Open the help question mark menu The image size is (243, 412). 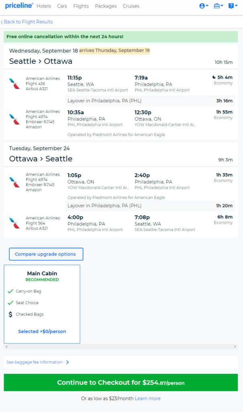pyautogui.click(x=233, y=6)
